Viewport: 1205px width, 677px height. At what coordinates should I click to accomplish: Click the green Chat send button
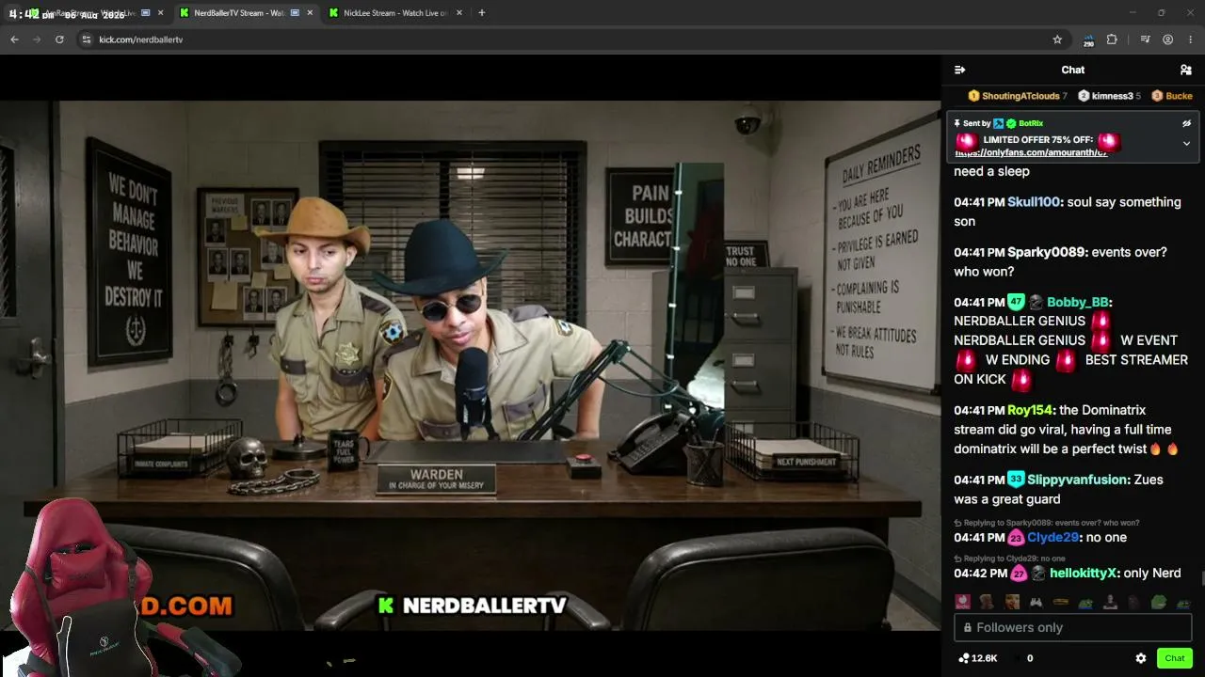(1174, 658)
